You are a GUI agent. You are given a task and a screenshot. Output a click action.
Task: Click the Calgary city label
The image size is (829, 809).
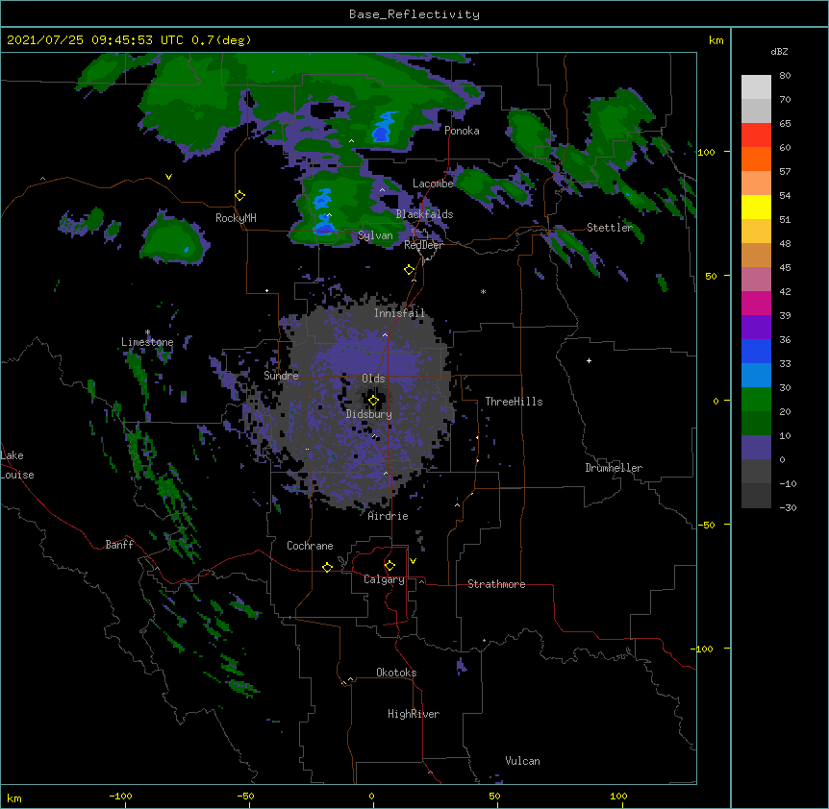tap(384, 579)
